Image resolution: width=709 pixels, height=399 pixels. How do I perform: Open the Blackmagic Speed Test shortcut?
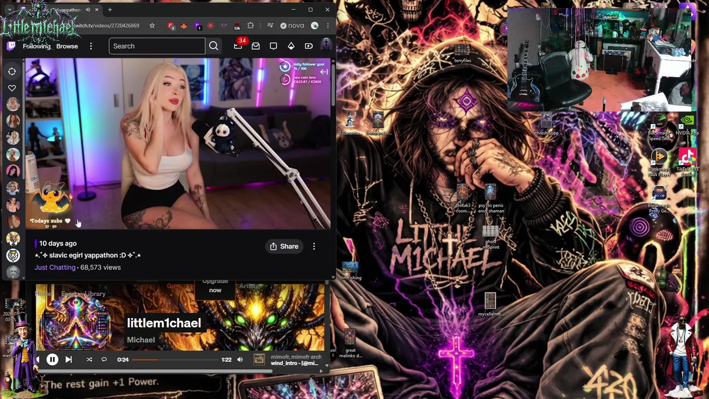coord(659,127)
